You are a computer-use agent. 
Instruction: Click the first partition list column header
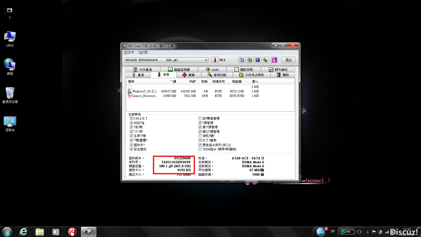pyautogui.click(x=142, y=82)
